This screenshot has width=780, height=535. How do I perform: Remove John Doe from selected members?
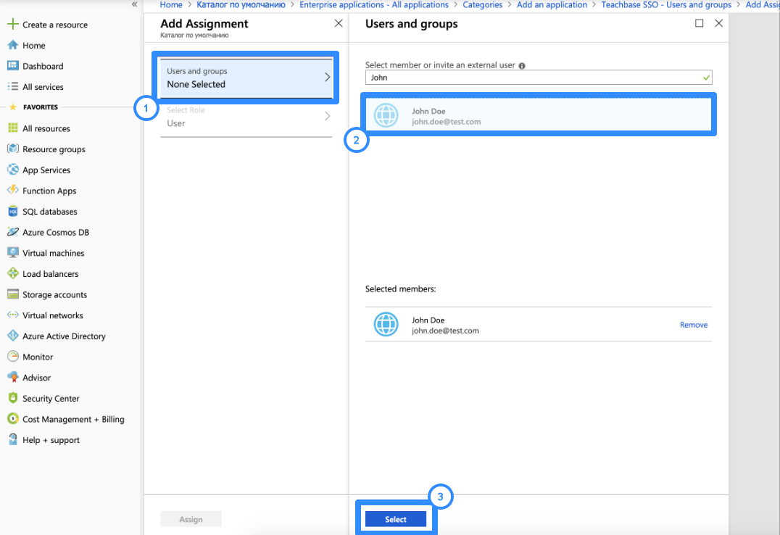click(693, 324)
